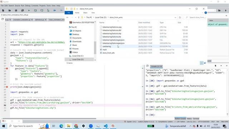Run cell and advance icon
The image size is (229, 129).
(42, 10)
